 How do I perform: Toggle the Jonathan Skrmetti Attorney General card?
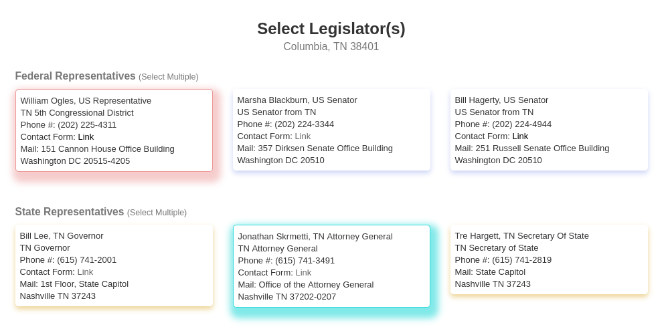[331, 266]
